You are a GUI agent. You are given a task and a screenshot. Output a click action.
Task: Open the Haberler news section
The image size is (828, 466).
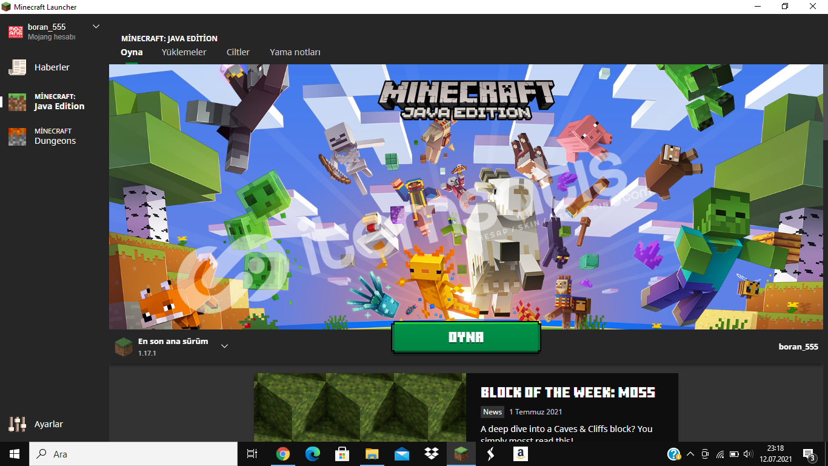tap(52, 67)
